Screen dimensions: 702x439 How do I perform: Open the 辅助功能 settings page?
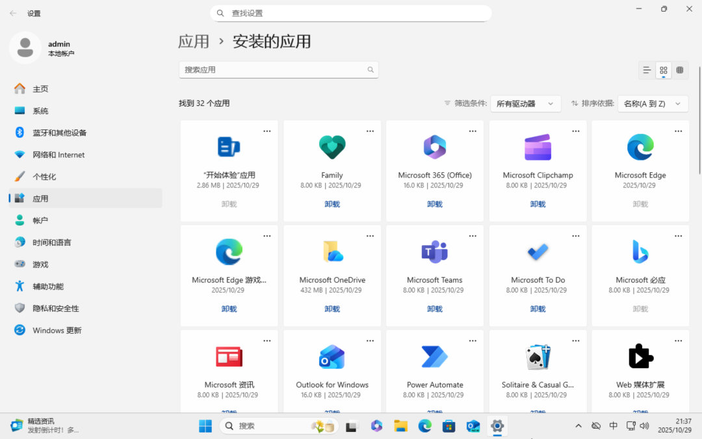pyautogui.click(x=86, y=286)
